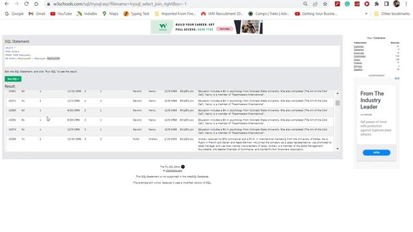This screenshot has width=413, height=232.
Task: Go back to the previous page
Action: (7, 4)
